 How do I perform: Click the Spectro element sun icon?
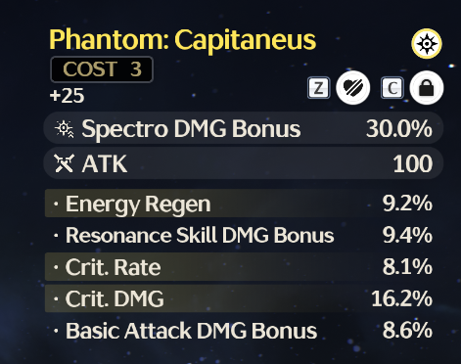click(427, 43)
